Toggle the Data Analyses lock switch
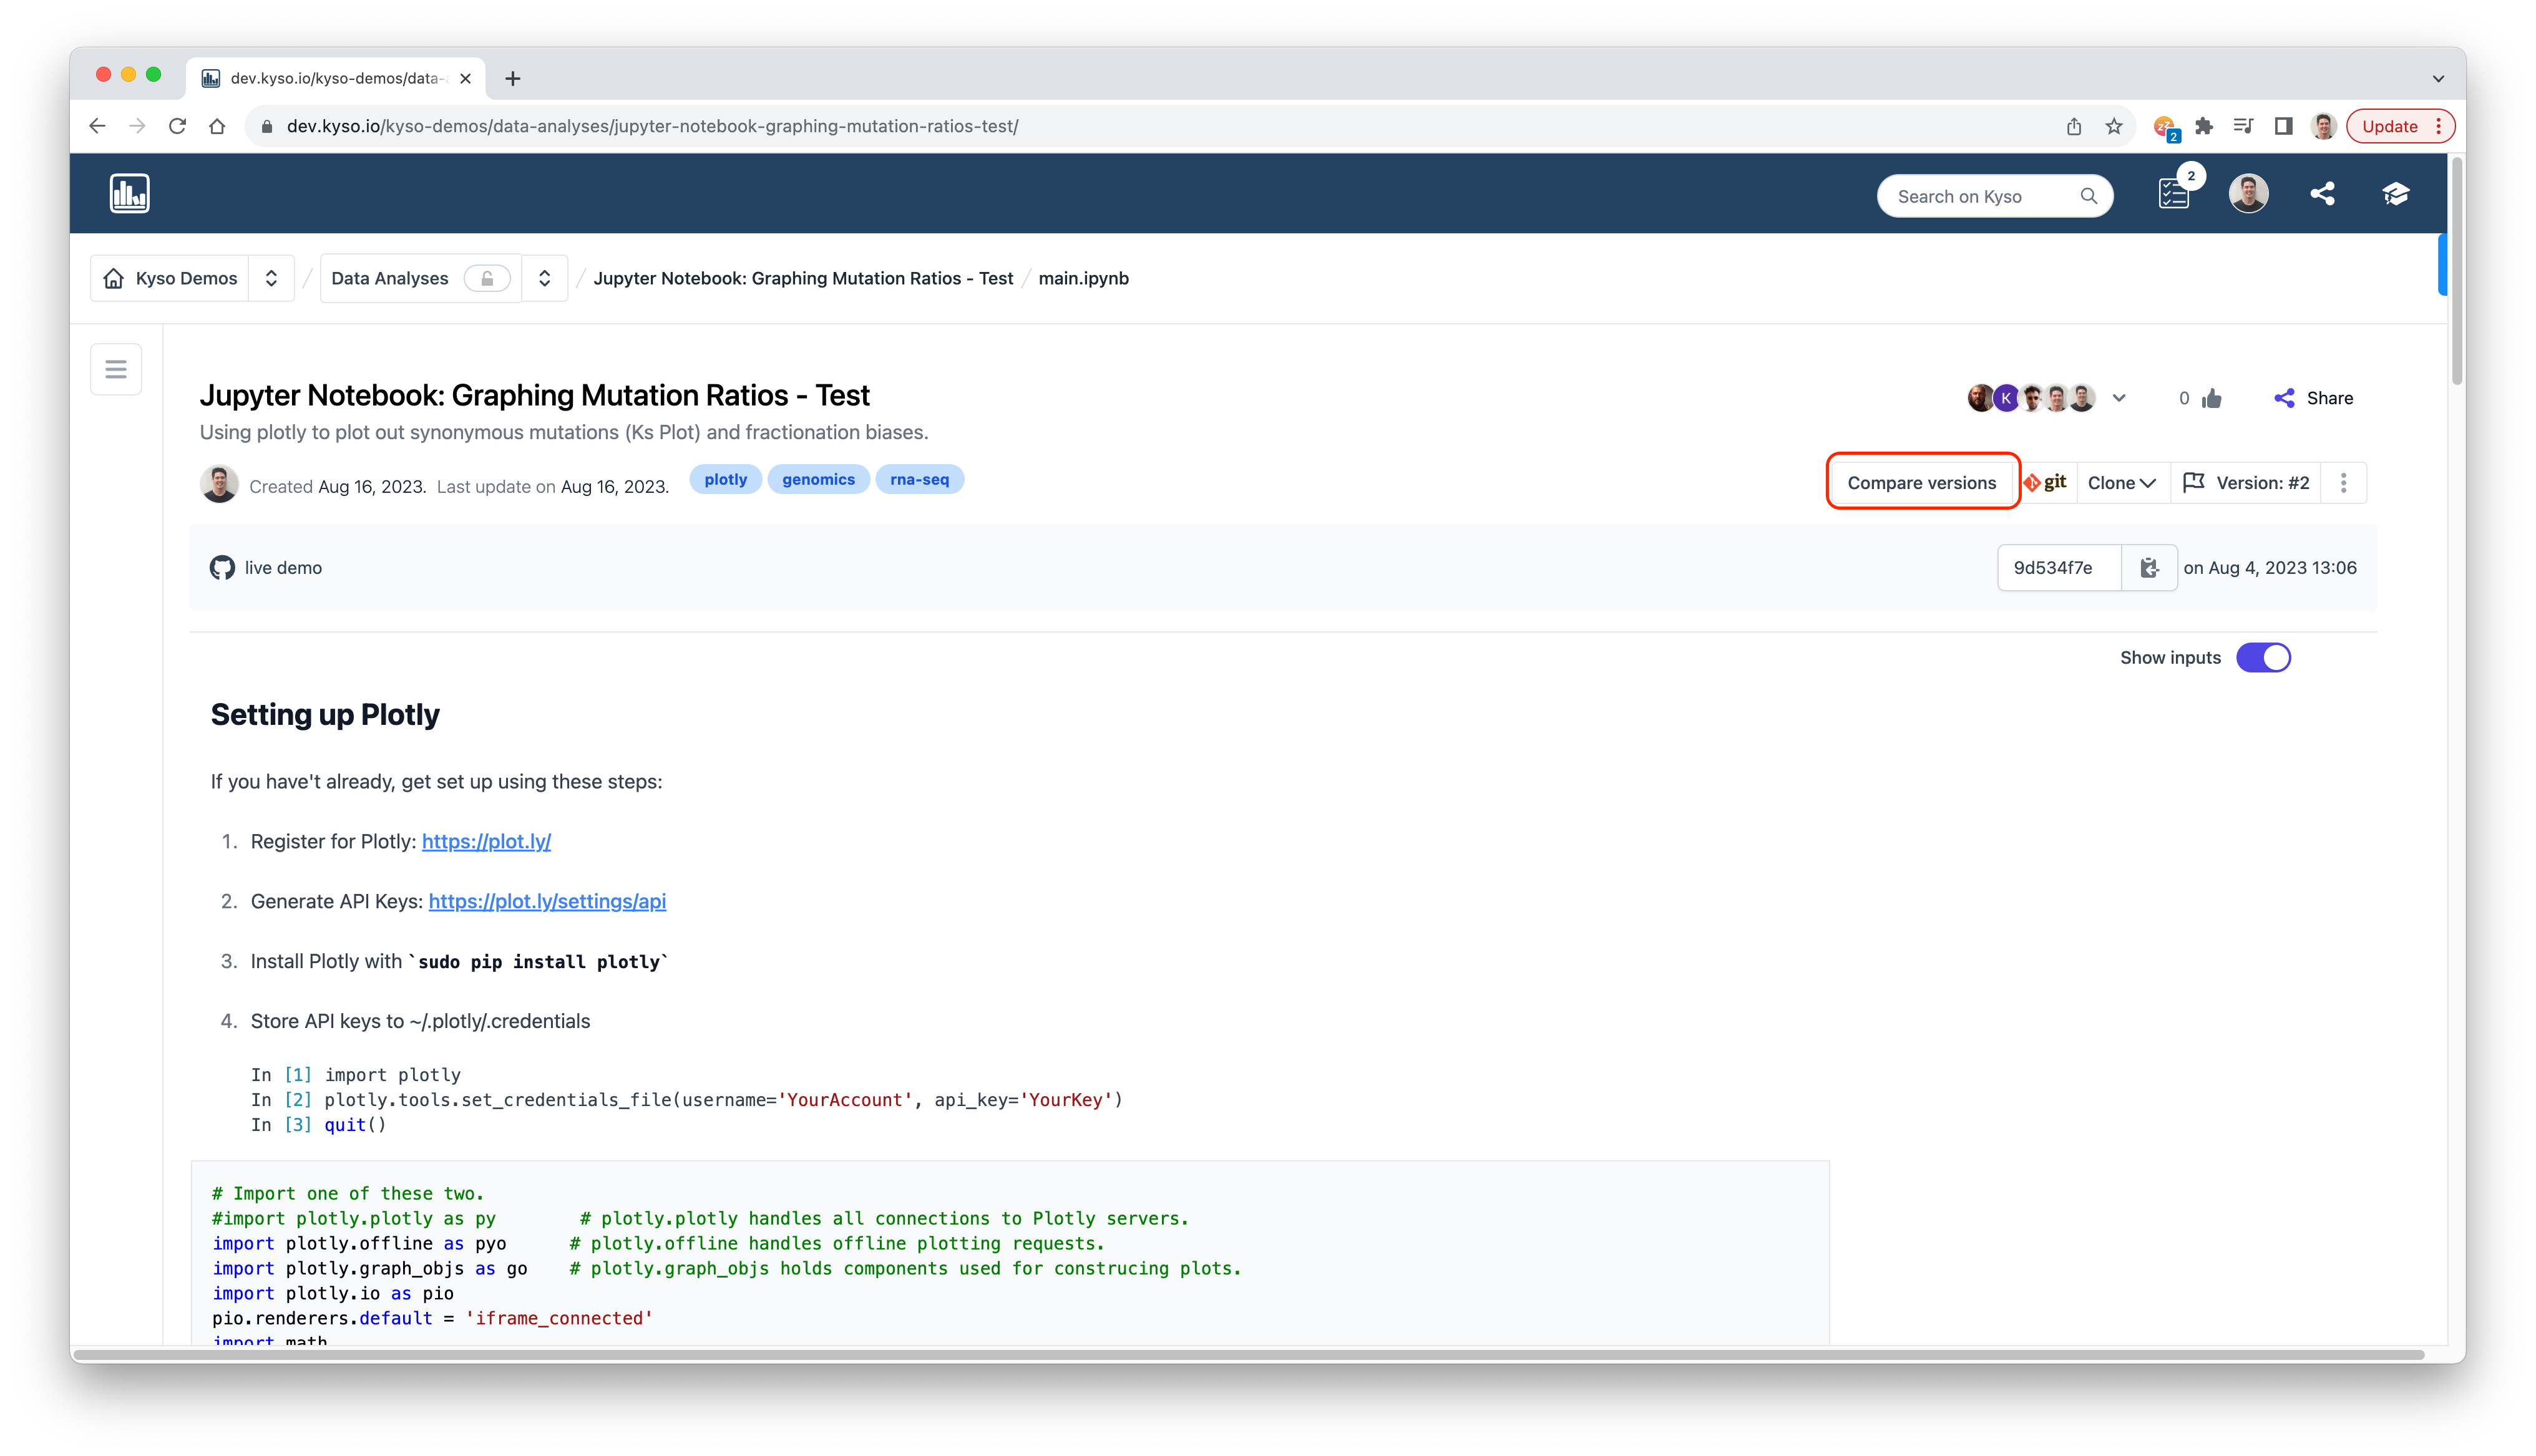Screen dimensions: 2536x1456 point(487,279)
